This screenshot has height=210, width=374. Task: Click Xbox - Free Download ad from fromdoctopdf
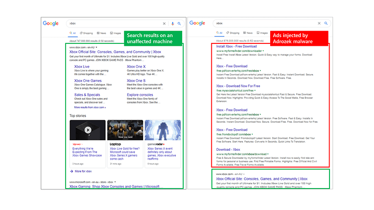pos(232,130)
